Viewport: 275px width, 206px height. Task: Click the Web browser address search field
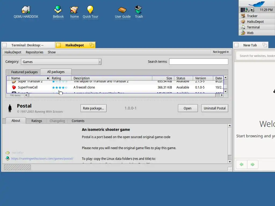[256, 56]
